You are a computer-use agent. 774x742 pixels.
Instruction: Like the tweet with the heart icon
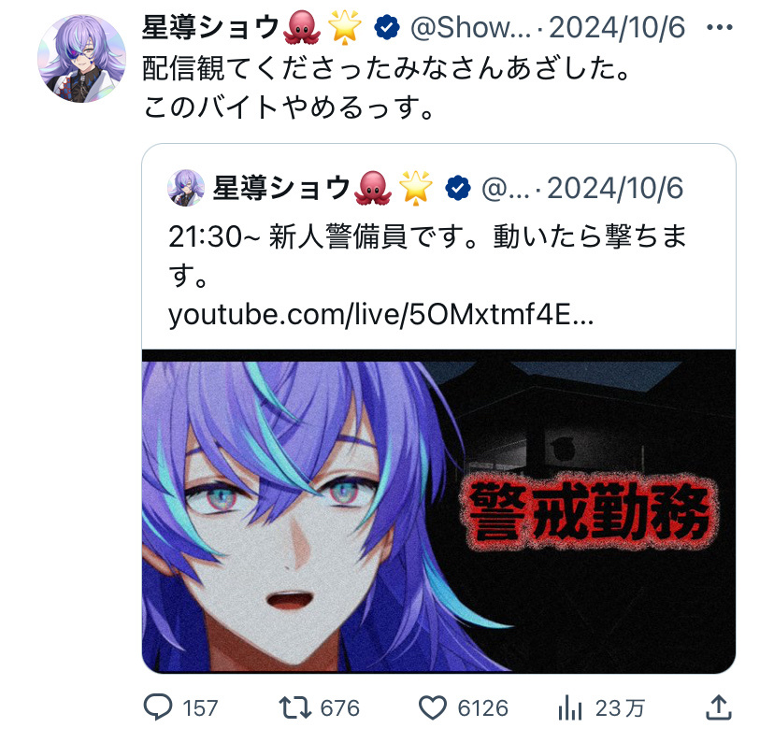433,707
